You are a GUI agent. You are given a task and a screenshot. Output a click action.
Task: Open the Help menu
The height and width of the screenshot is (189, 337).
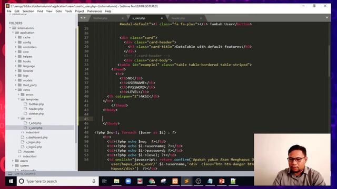point(108,11)
